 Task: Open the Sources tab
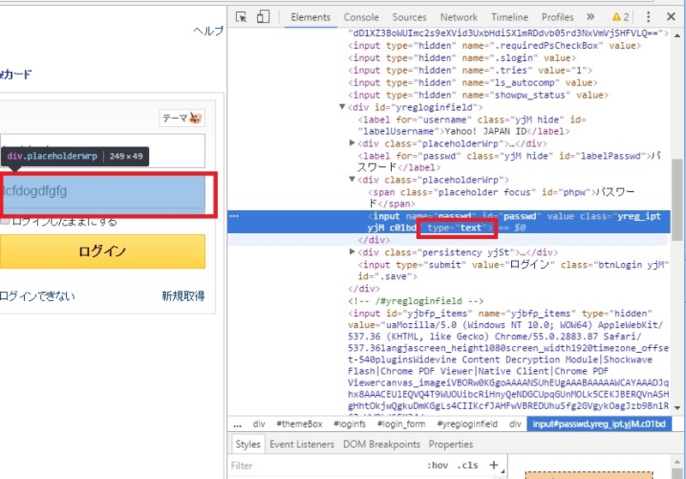409,17
